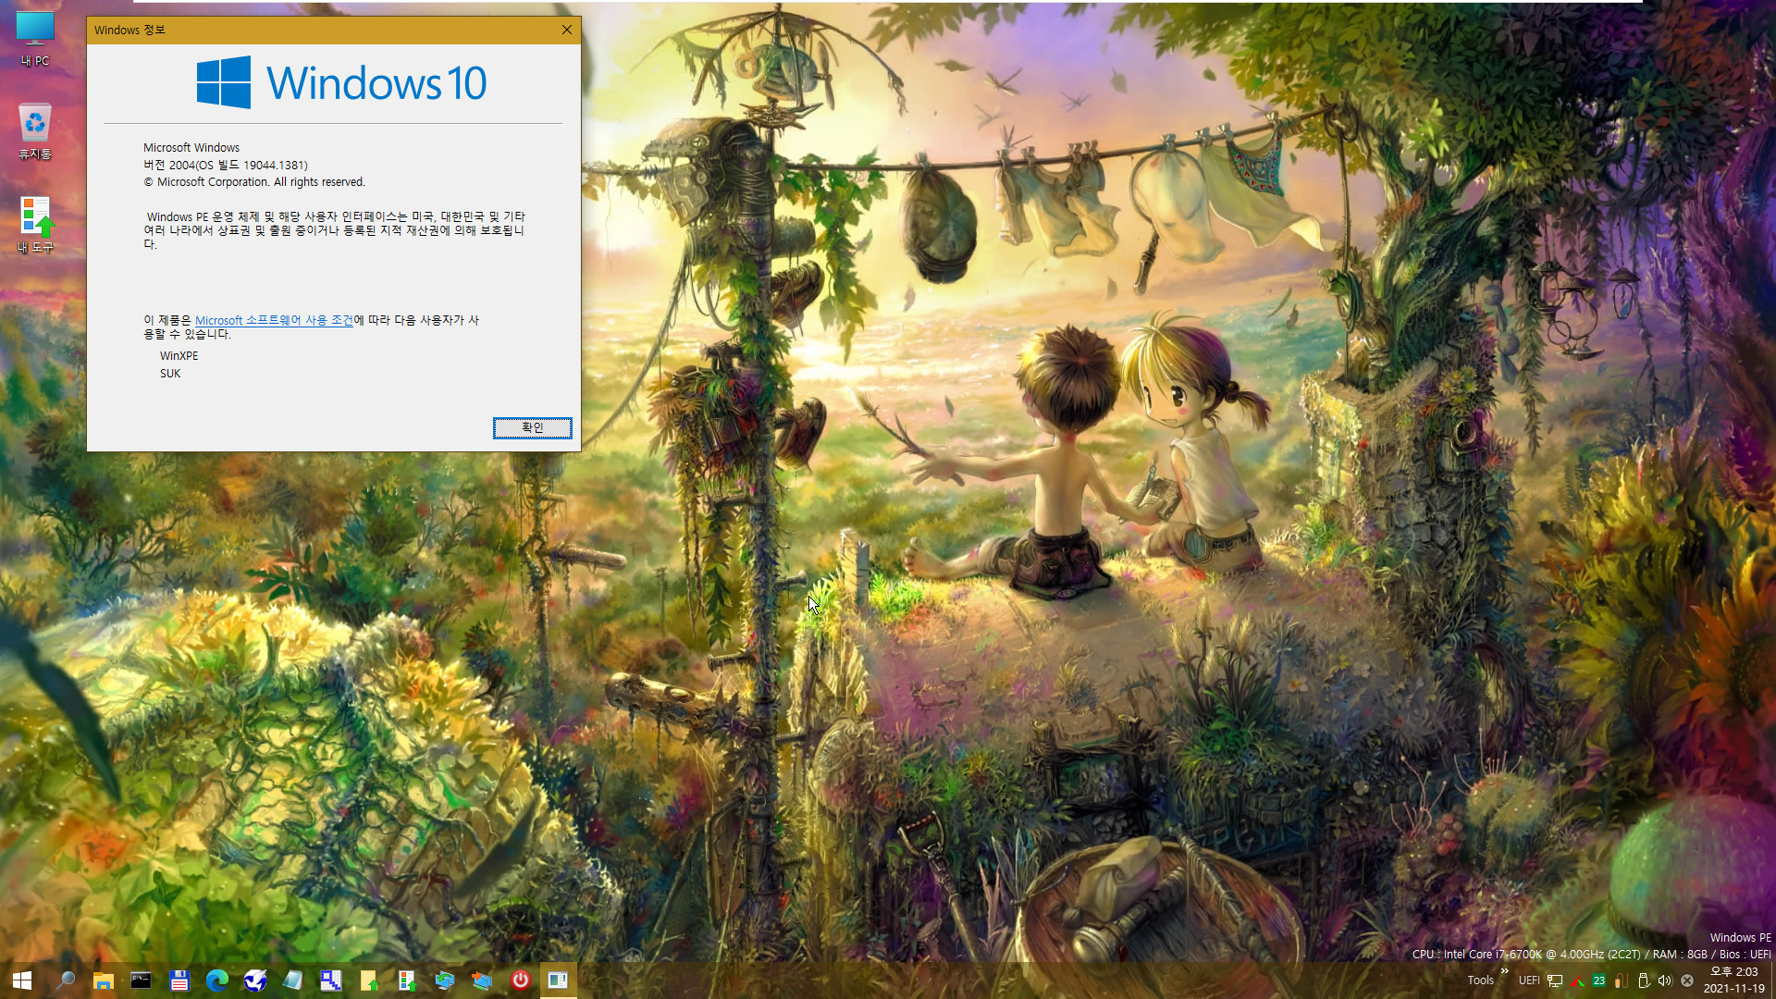Open the 내 도구 desktop icon

click(x=35, y=225)
